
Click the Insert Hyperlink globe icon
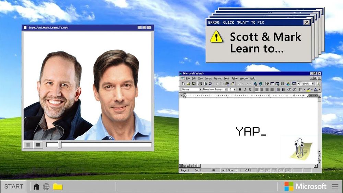tap(255, 84)
